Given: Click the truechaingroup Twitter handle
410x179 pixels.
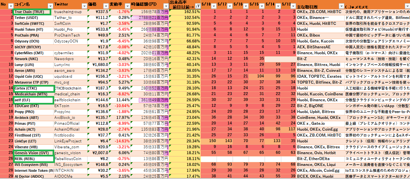Looking at the screenshot, I should (x=68, y=12).
